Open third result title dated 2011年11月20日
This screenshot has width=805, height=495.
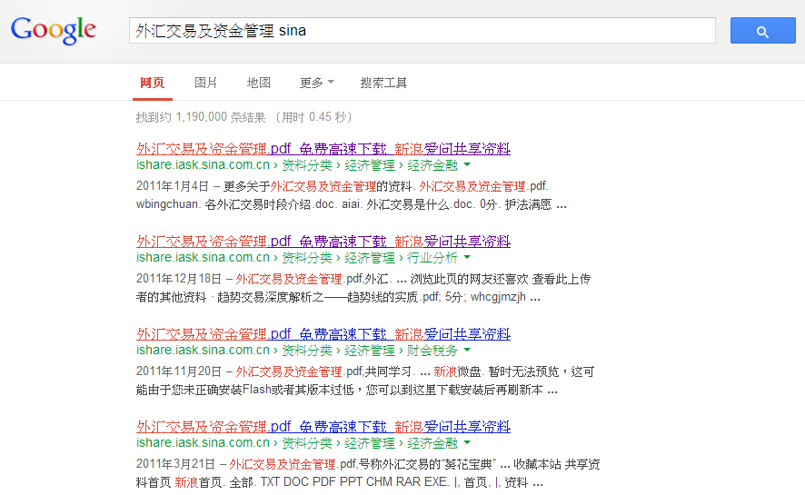[x=323, y=334]
